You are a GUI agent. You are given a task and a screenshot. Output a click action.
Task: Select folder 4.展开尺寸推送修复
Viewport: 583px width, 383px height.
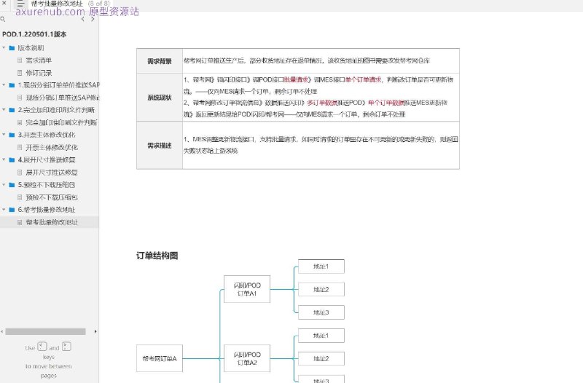click(x=47, y=159)
